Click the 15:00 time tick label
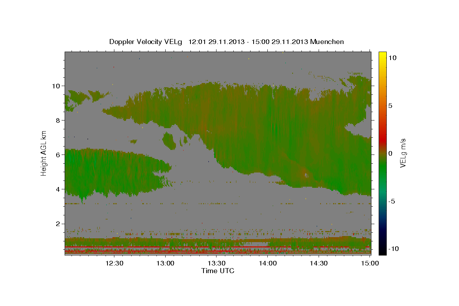Viewport: 459px width, 306px height. point(370,263)
